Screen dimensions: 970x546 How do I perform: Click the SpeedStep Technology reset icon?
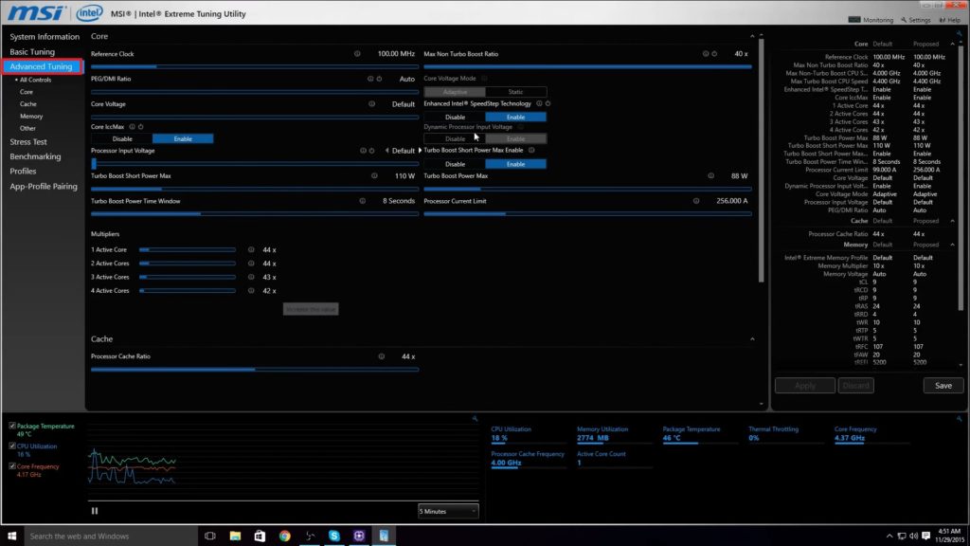click(x=548, y=104)
